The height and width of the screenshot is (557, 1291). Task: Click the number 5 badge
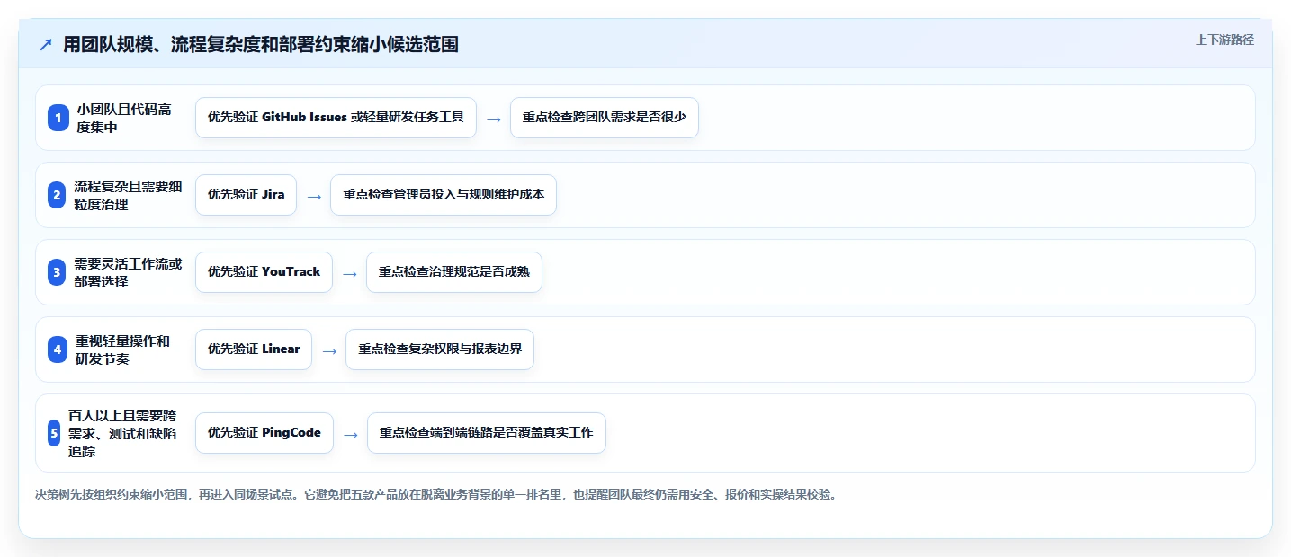click(54, 433)
